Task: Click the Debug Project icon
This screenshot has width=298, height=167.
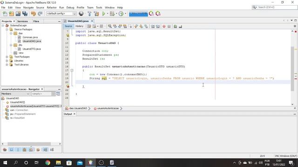Action: pyautogui.click(x=112, y=13)
